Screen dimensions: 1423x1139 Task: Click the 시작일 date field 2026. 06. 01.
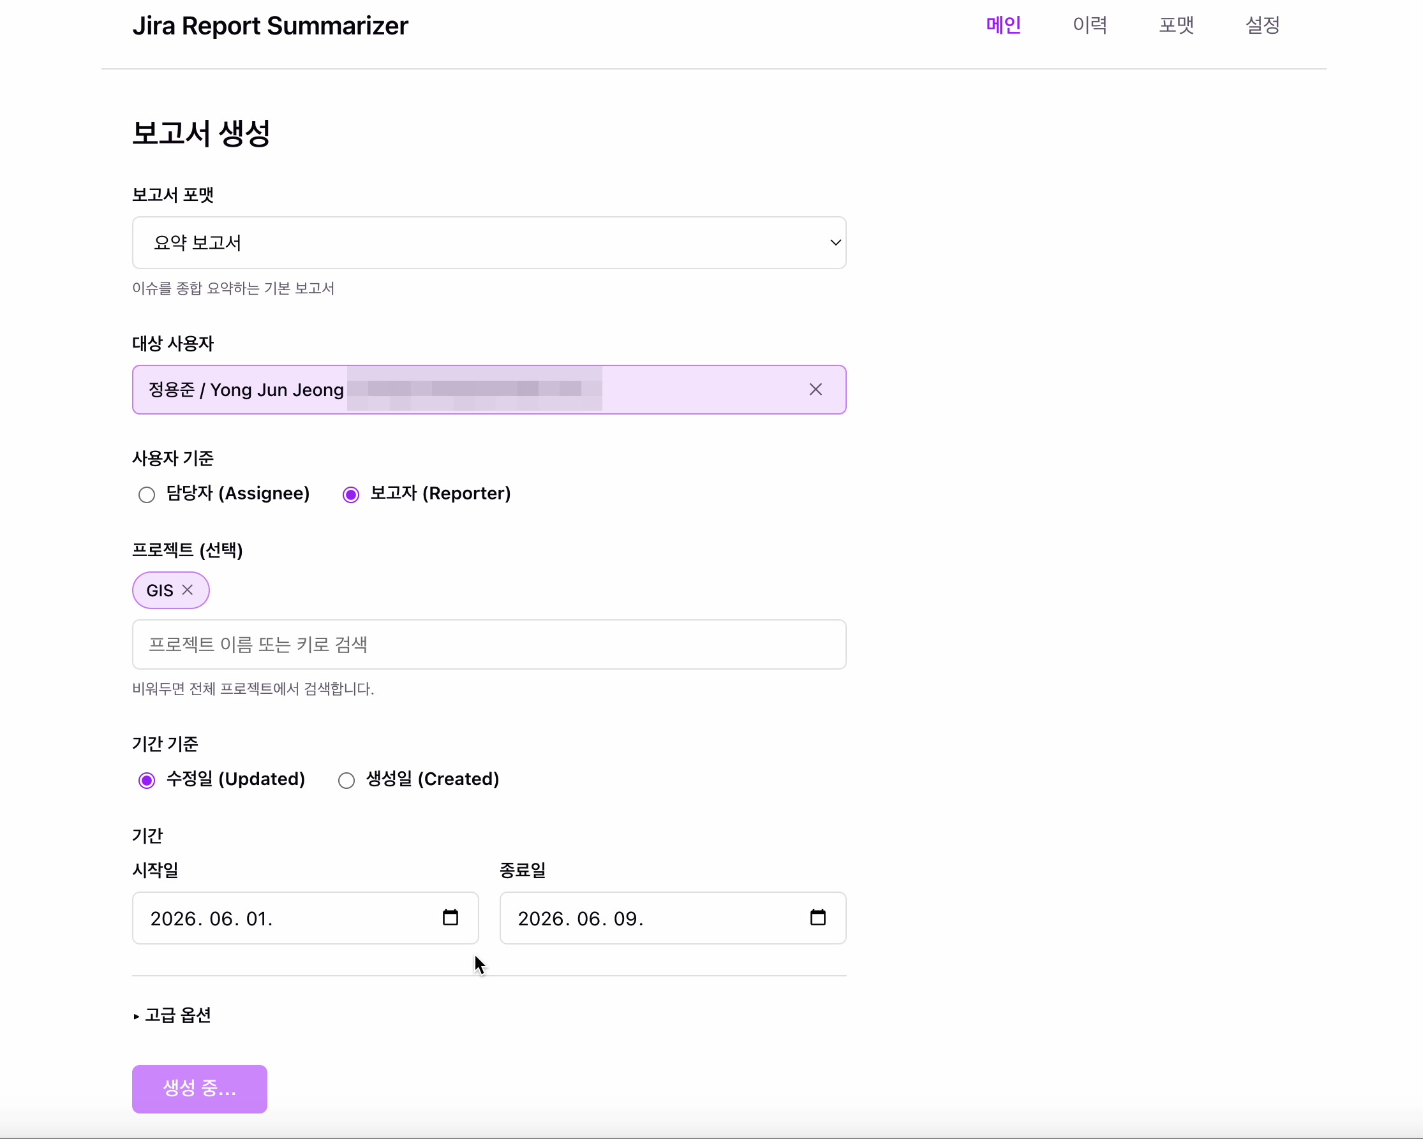(x=305, y=918)
